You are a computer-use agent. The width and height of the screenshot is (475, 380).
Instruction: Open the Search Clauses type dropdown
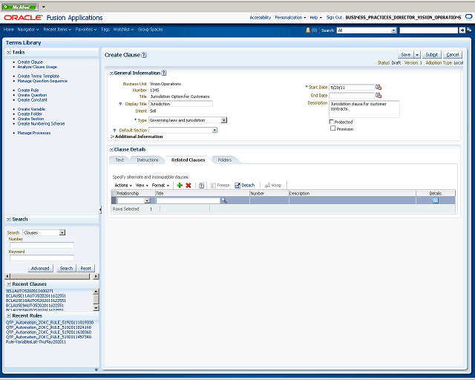pos(62,233)
